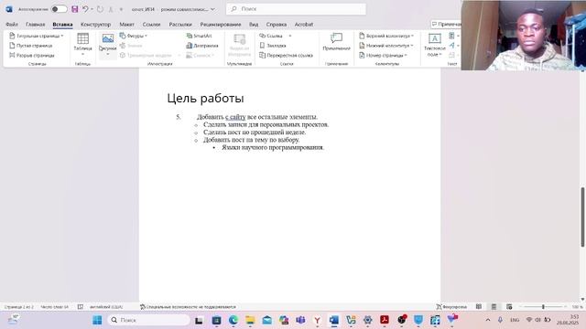
Task: Open File Explorer from the taskbar
Action: [250, 320]
